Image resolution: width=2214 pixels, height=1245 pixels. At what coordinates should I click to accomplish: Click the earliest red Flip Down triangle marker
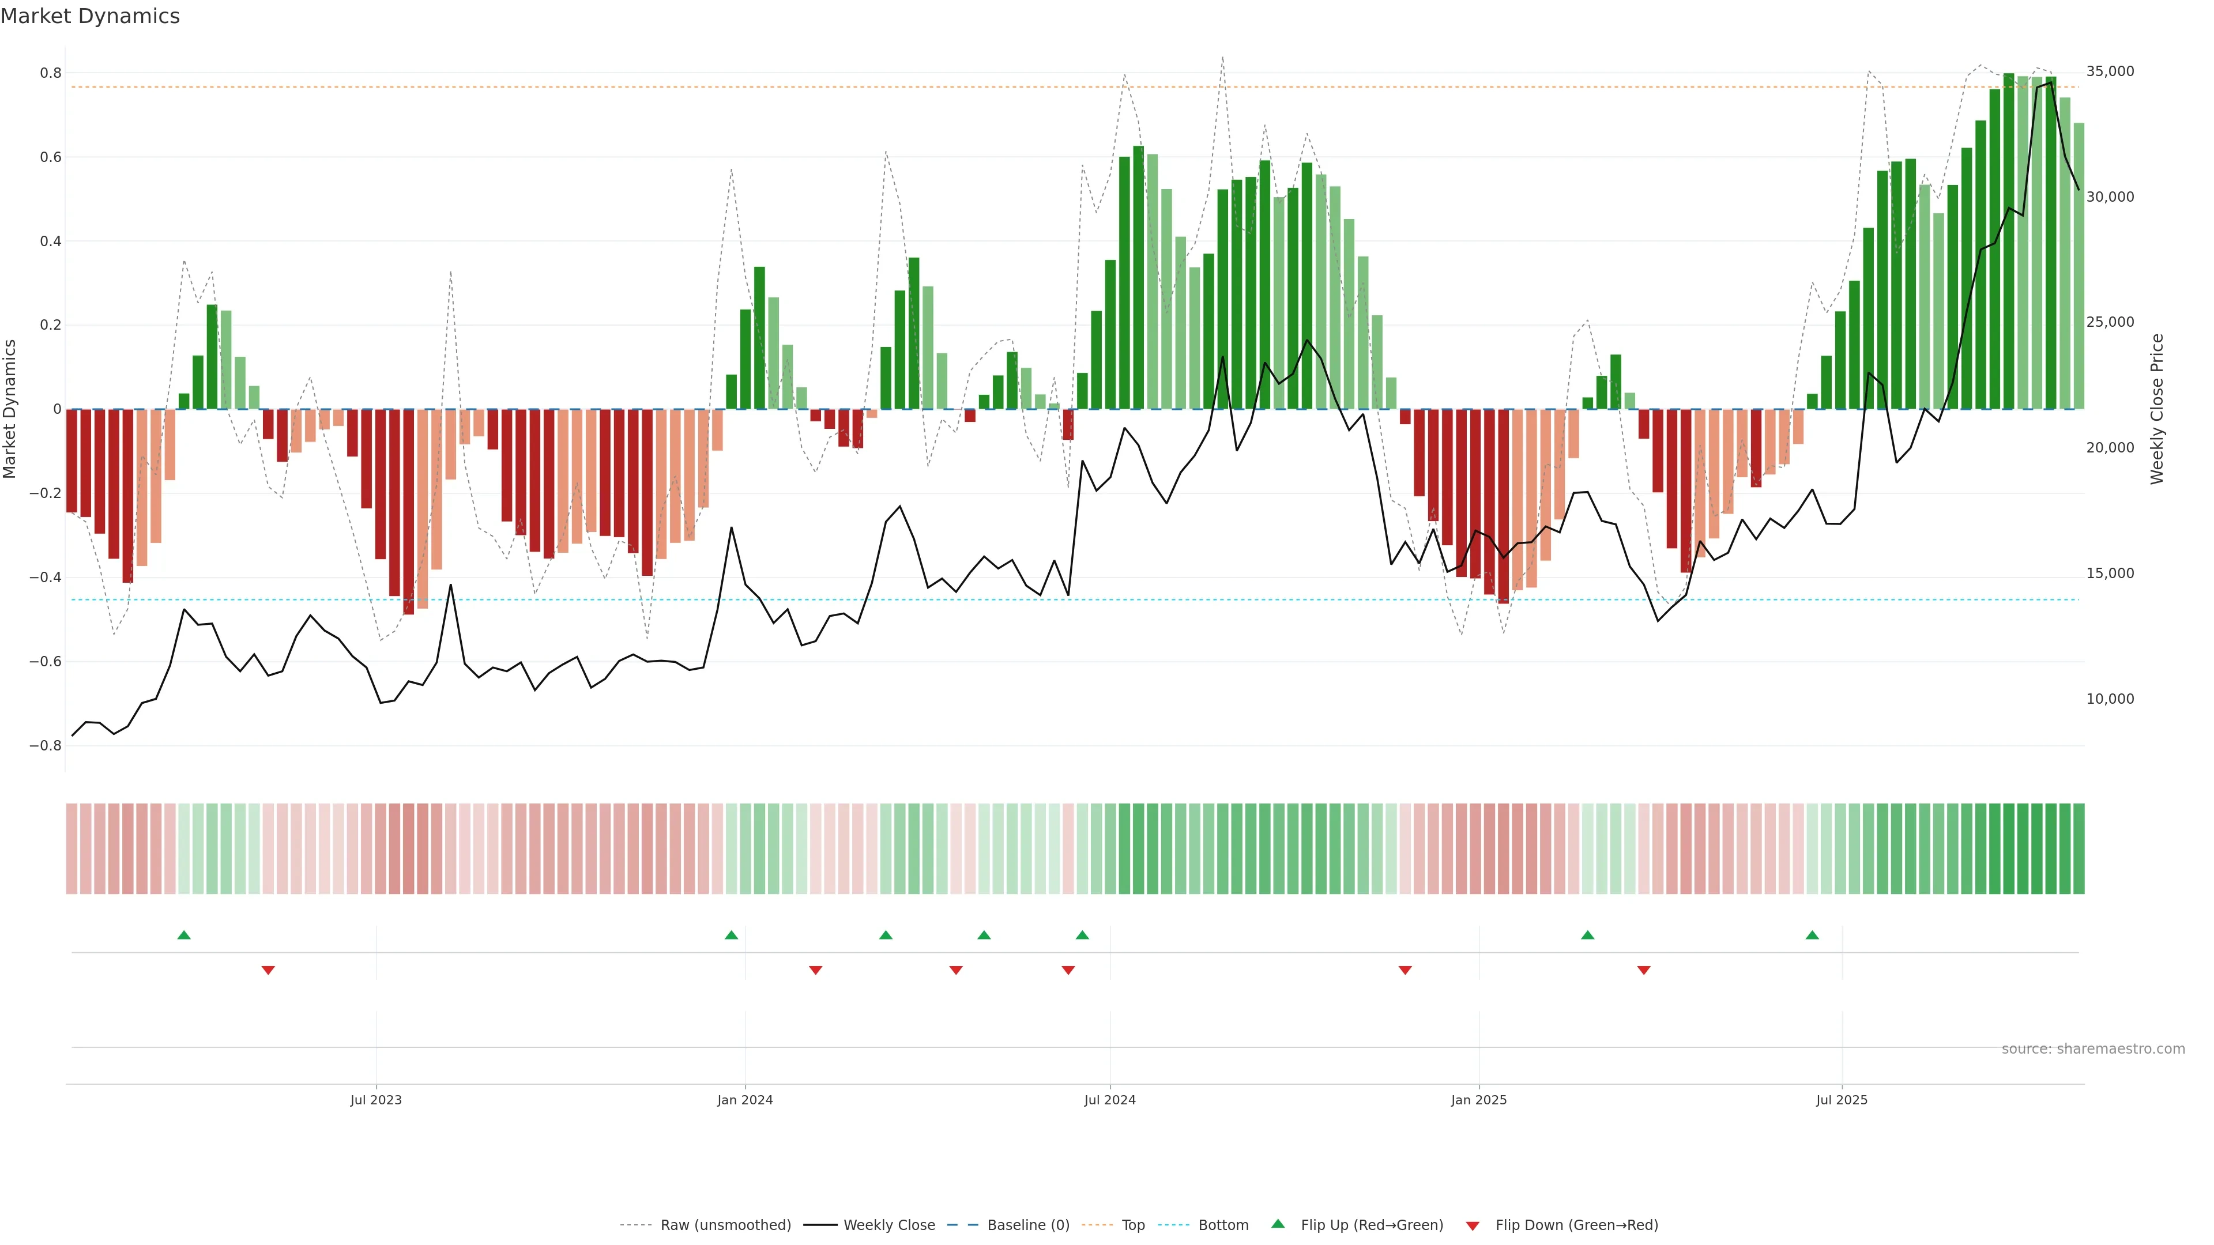point(268,970)
